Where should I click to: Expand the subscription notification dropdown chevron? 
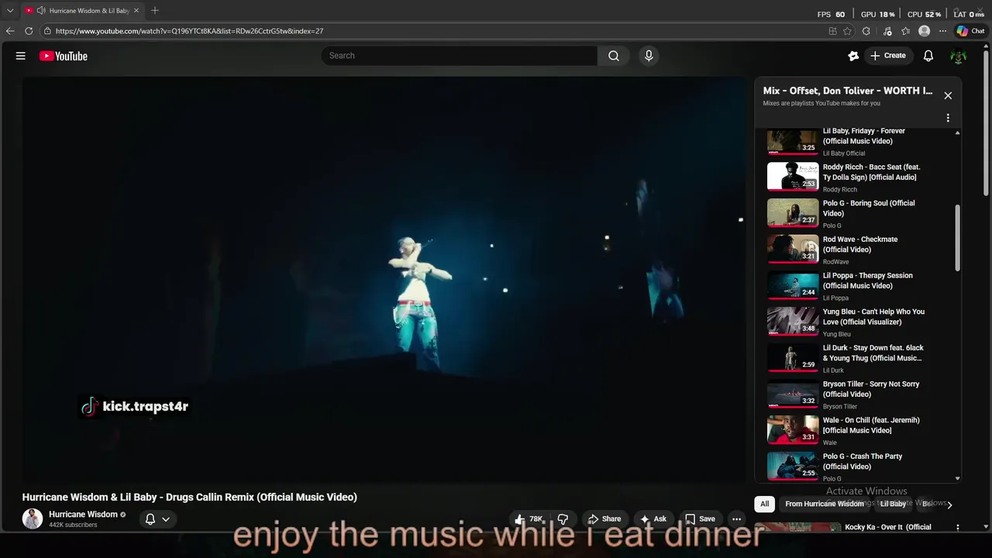point(166,519)
